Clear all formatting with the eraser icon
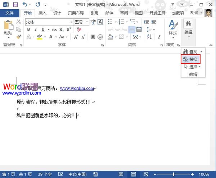216x178 pixels. tap(79, 29)
